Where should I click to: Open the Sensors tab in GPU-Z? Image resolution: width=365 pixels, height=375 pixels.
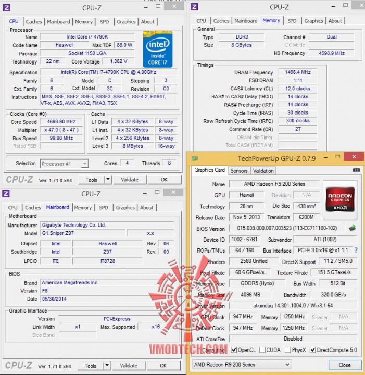click(x=239, y=171)
